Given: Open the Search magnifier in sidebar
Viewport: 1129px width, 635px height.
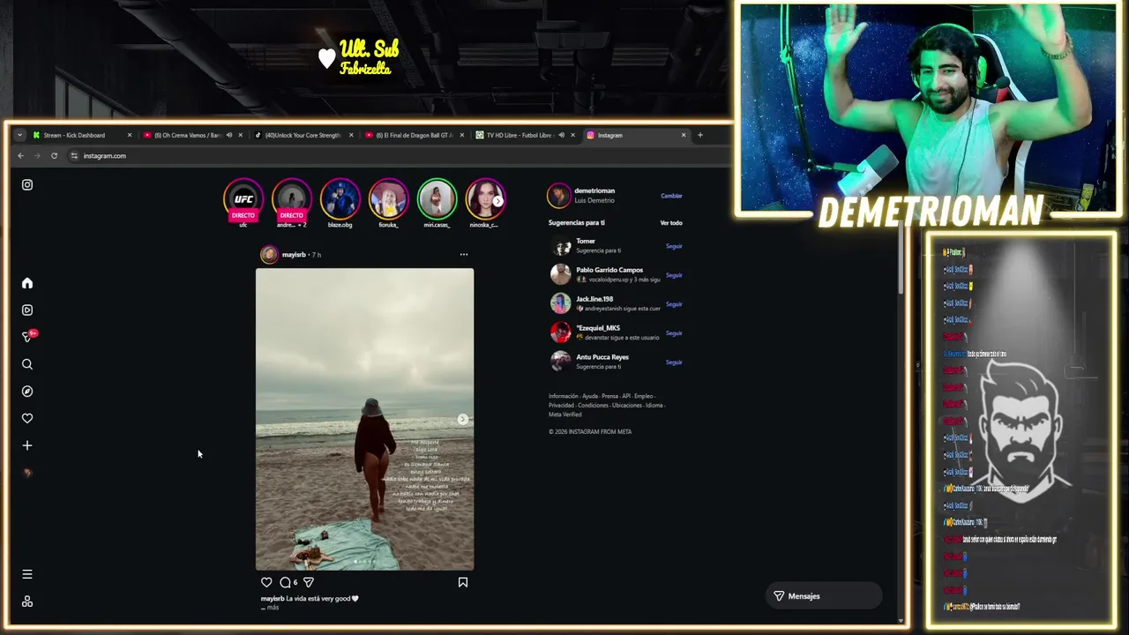Looking at the screenshot, I should pos(27,364).
